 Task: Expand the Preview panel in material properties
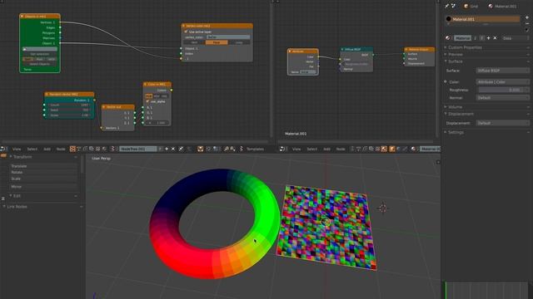(456, 55)
